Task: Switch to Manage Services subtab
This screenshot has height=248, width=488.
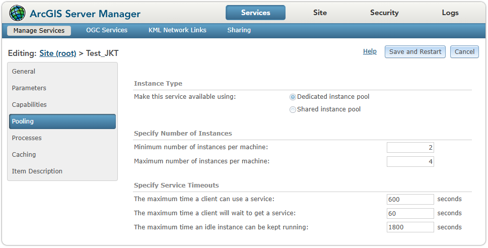Action: [x=39, y=31]
